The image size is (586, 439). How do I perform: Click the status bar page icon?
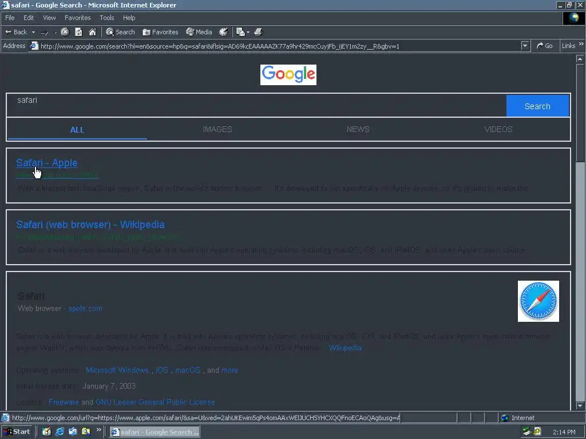coord(5,417)
